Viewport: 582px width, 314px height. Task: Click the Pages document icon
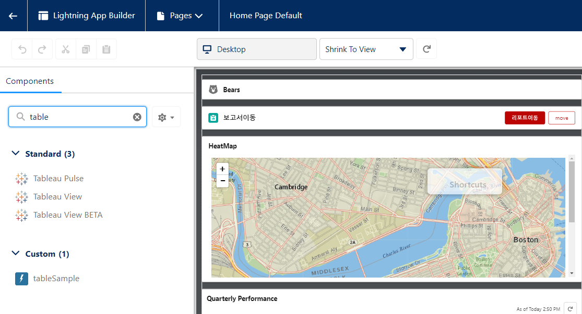pos(160,16)
